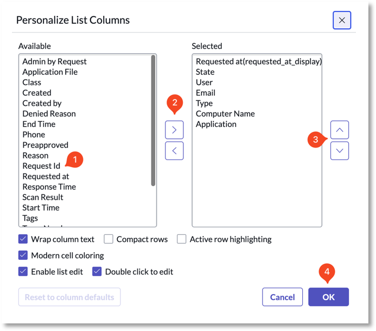Move selected column down in order
The width and height of the screenshot is (376, 331).
point(339,151)
